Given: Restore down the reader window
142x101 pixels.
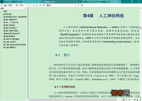Looking at the screenshot, I should [132, 2].
